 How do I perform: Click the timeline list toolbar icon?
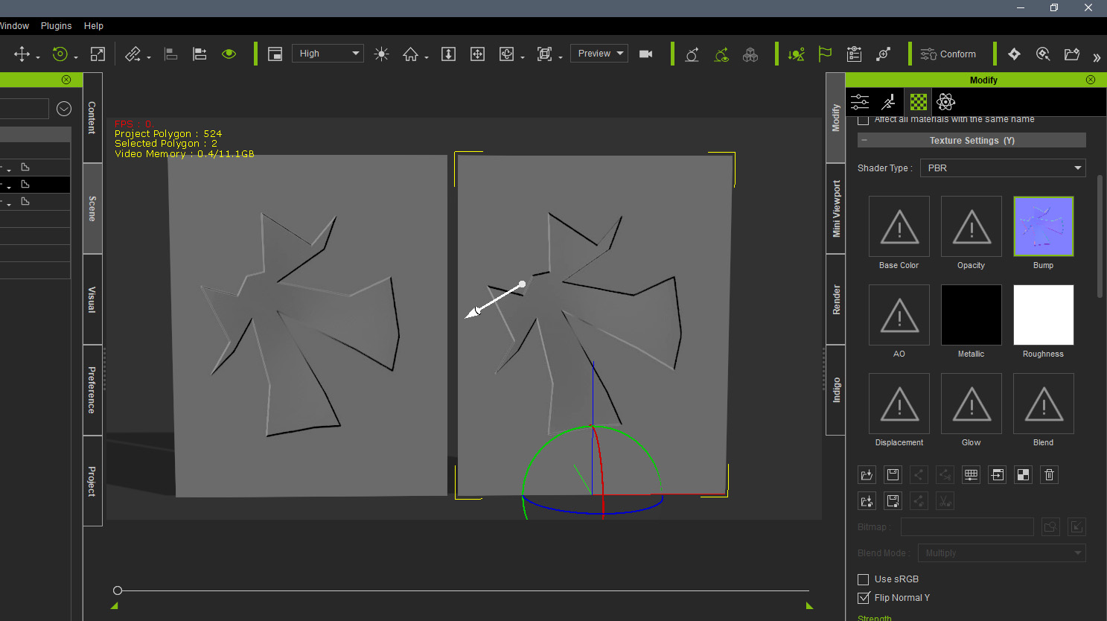(x=854, y=54)
